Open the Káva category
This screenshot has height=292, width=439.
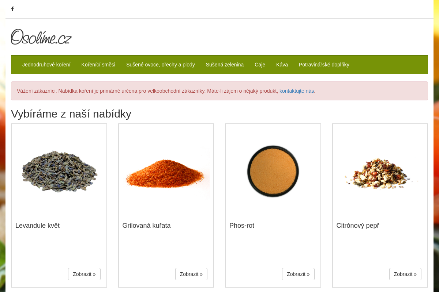[282, 65]
